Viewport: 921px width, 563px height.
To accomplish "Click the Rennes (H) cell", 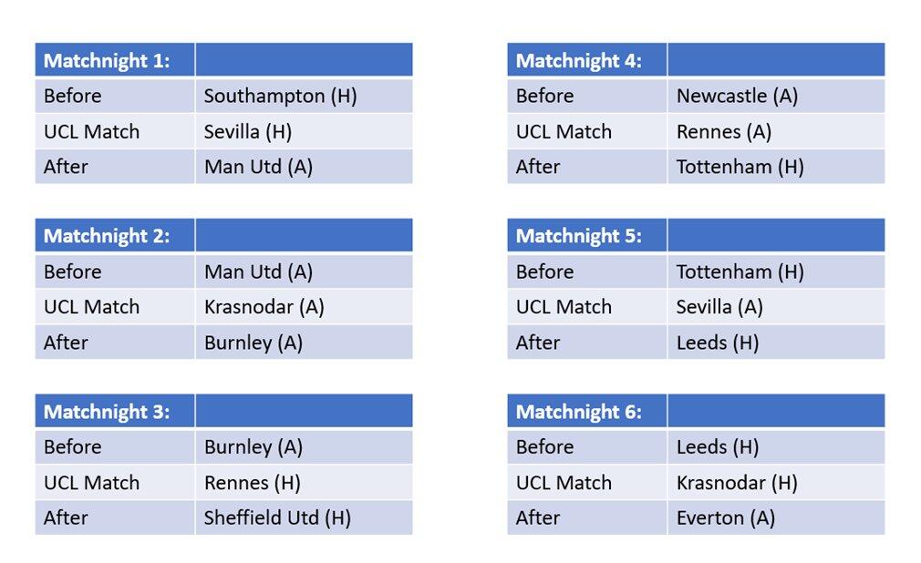I will click(x=252, y=483).
